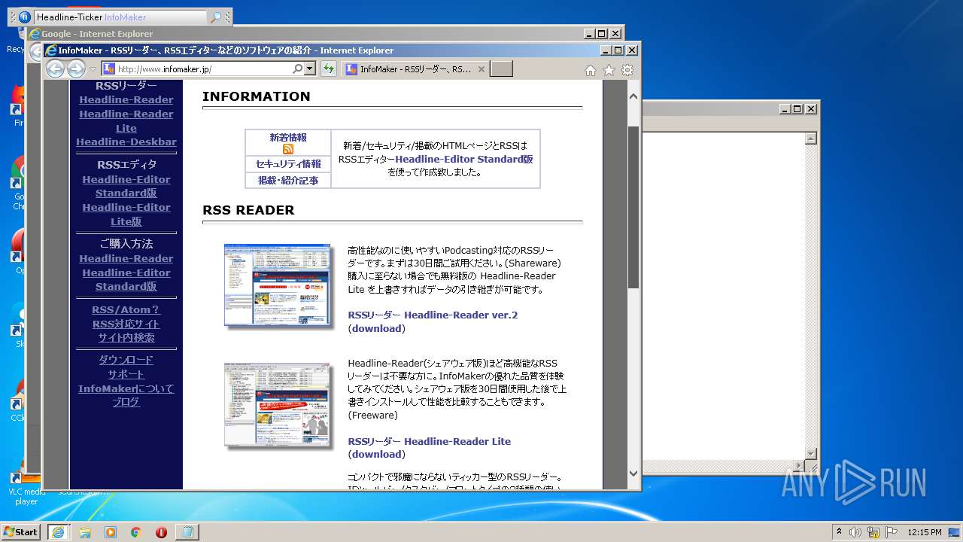Open File Explorer folder taskbar icon

point(85,532)
